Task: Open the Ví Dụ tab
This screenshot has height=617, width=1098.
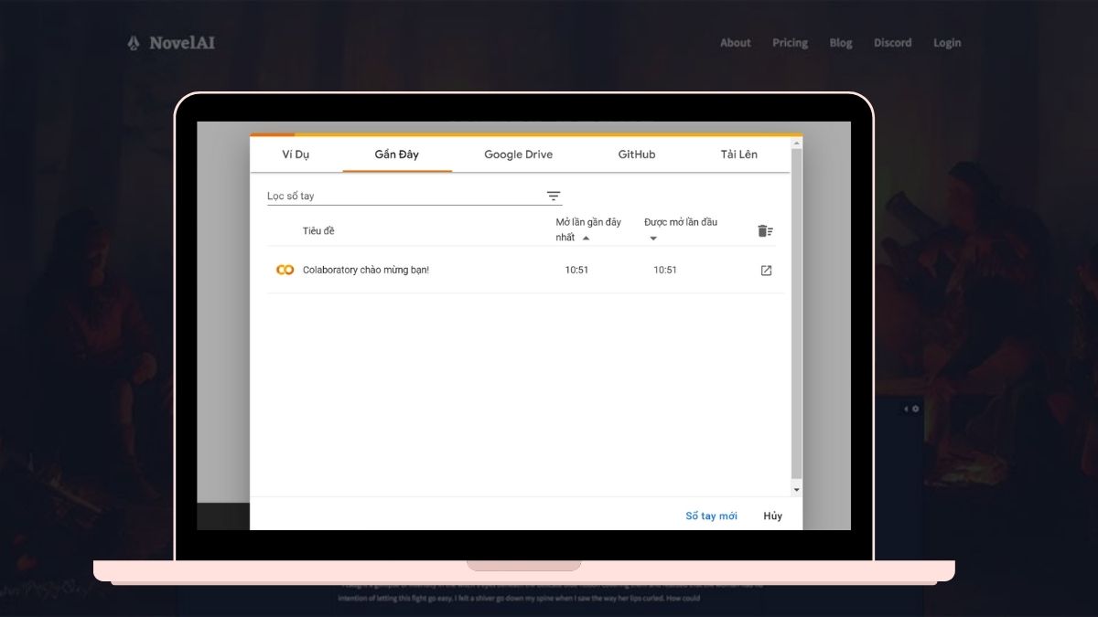Action: (296, 154)
